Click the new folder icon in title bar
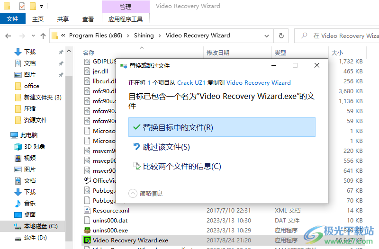The height and width of the screenshot is (249, 379). pyautogui.click(x=33, y=6)
